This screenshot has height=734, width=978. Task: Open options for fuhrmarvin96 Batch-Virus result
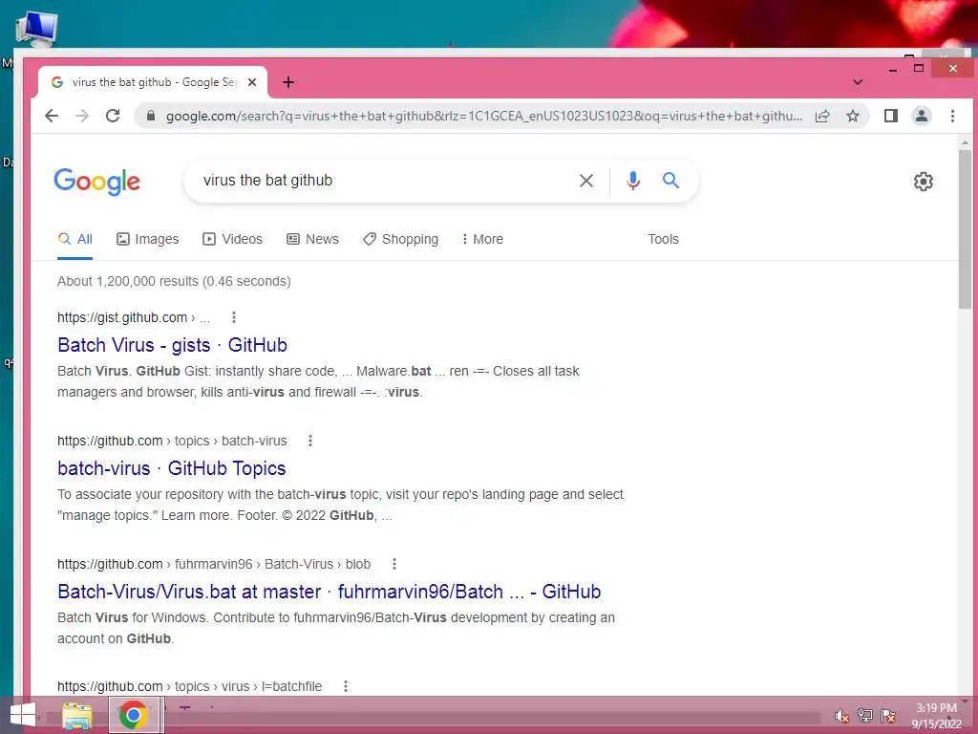click(394, 564)
